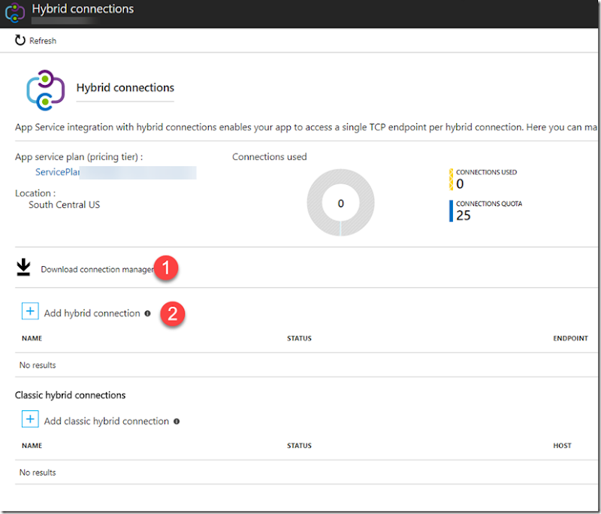The image size is (601, 514).
Task: Open the ServicePlan link
Action: [x=58, y=172]
